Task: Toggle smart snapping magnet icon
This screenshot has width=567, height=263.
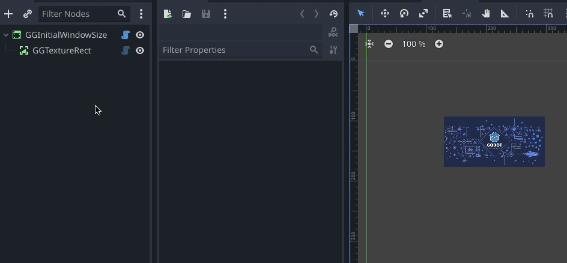Action: (x=529, y=14)
